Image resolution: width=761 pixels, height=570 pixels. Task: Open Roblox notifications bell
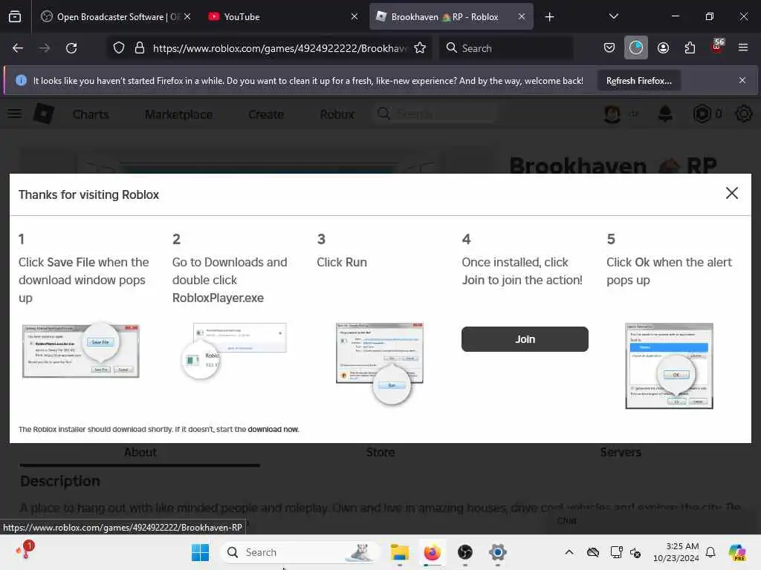point(665,114)
